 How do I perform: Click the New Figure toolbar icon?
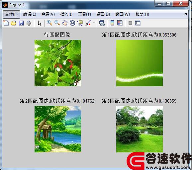tap(6, 23)
